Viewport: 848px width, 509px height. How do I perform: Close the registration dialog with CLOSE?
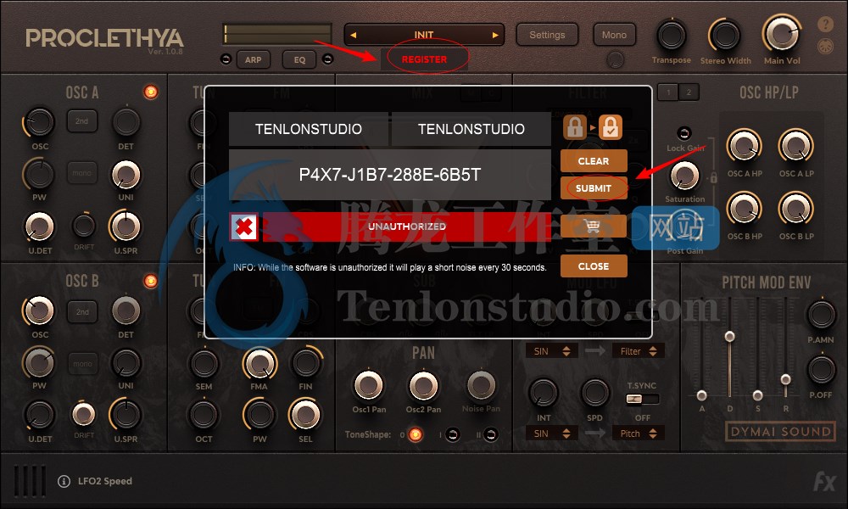point(594,266)
